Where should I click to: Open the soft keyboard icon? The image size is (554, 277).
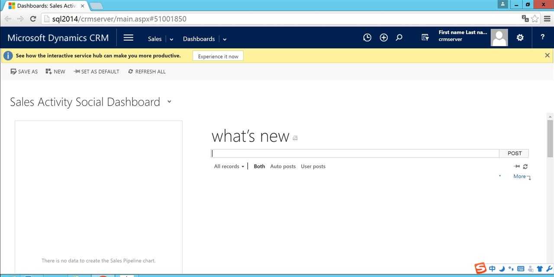521,269
